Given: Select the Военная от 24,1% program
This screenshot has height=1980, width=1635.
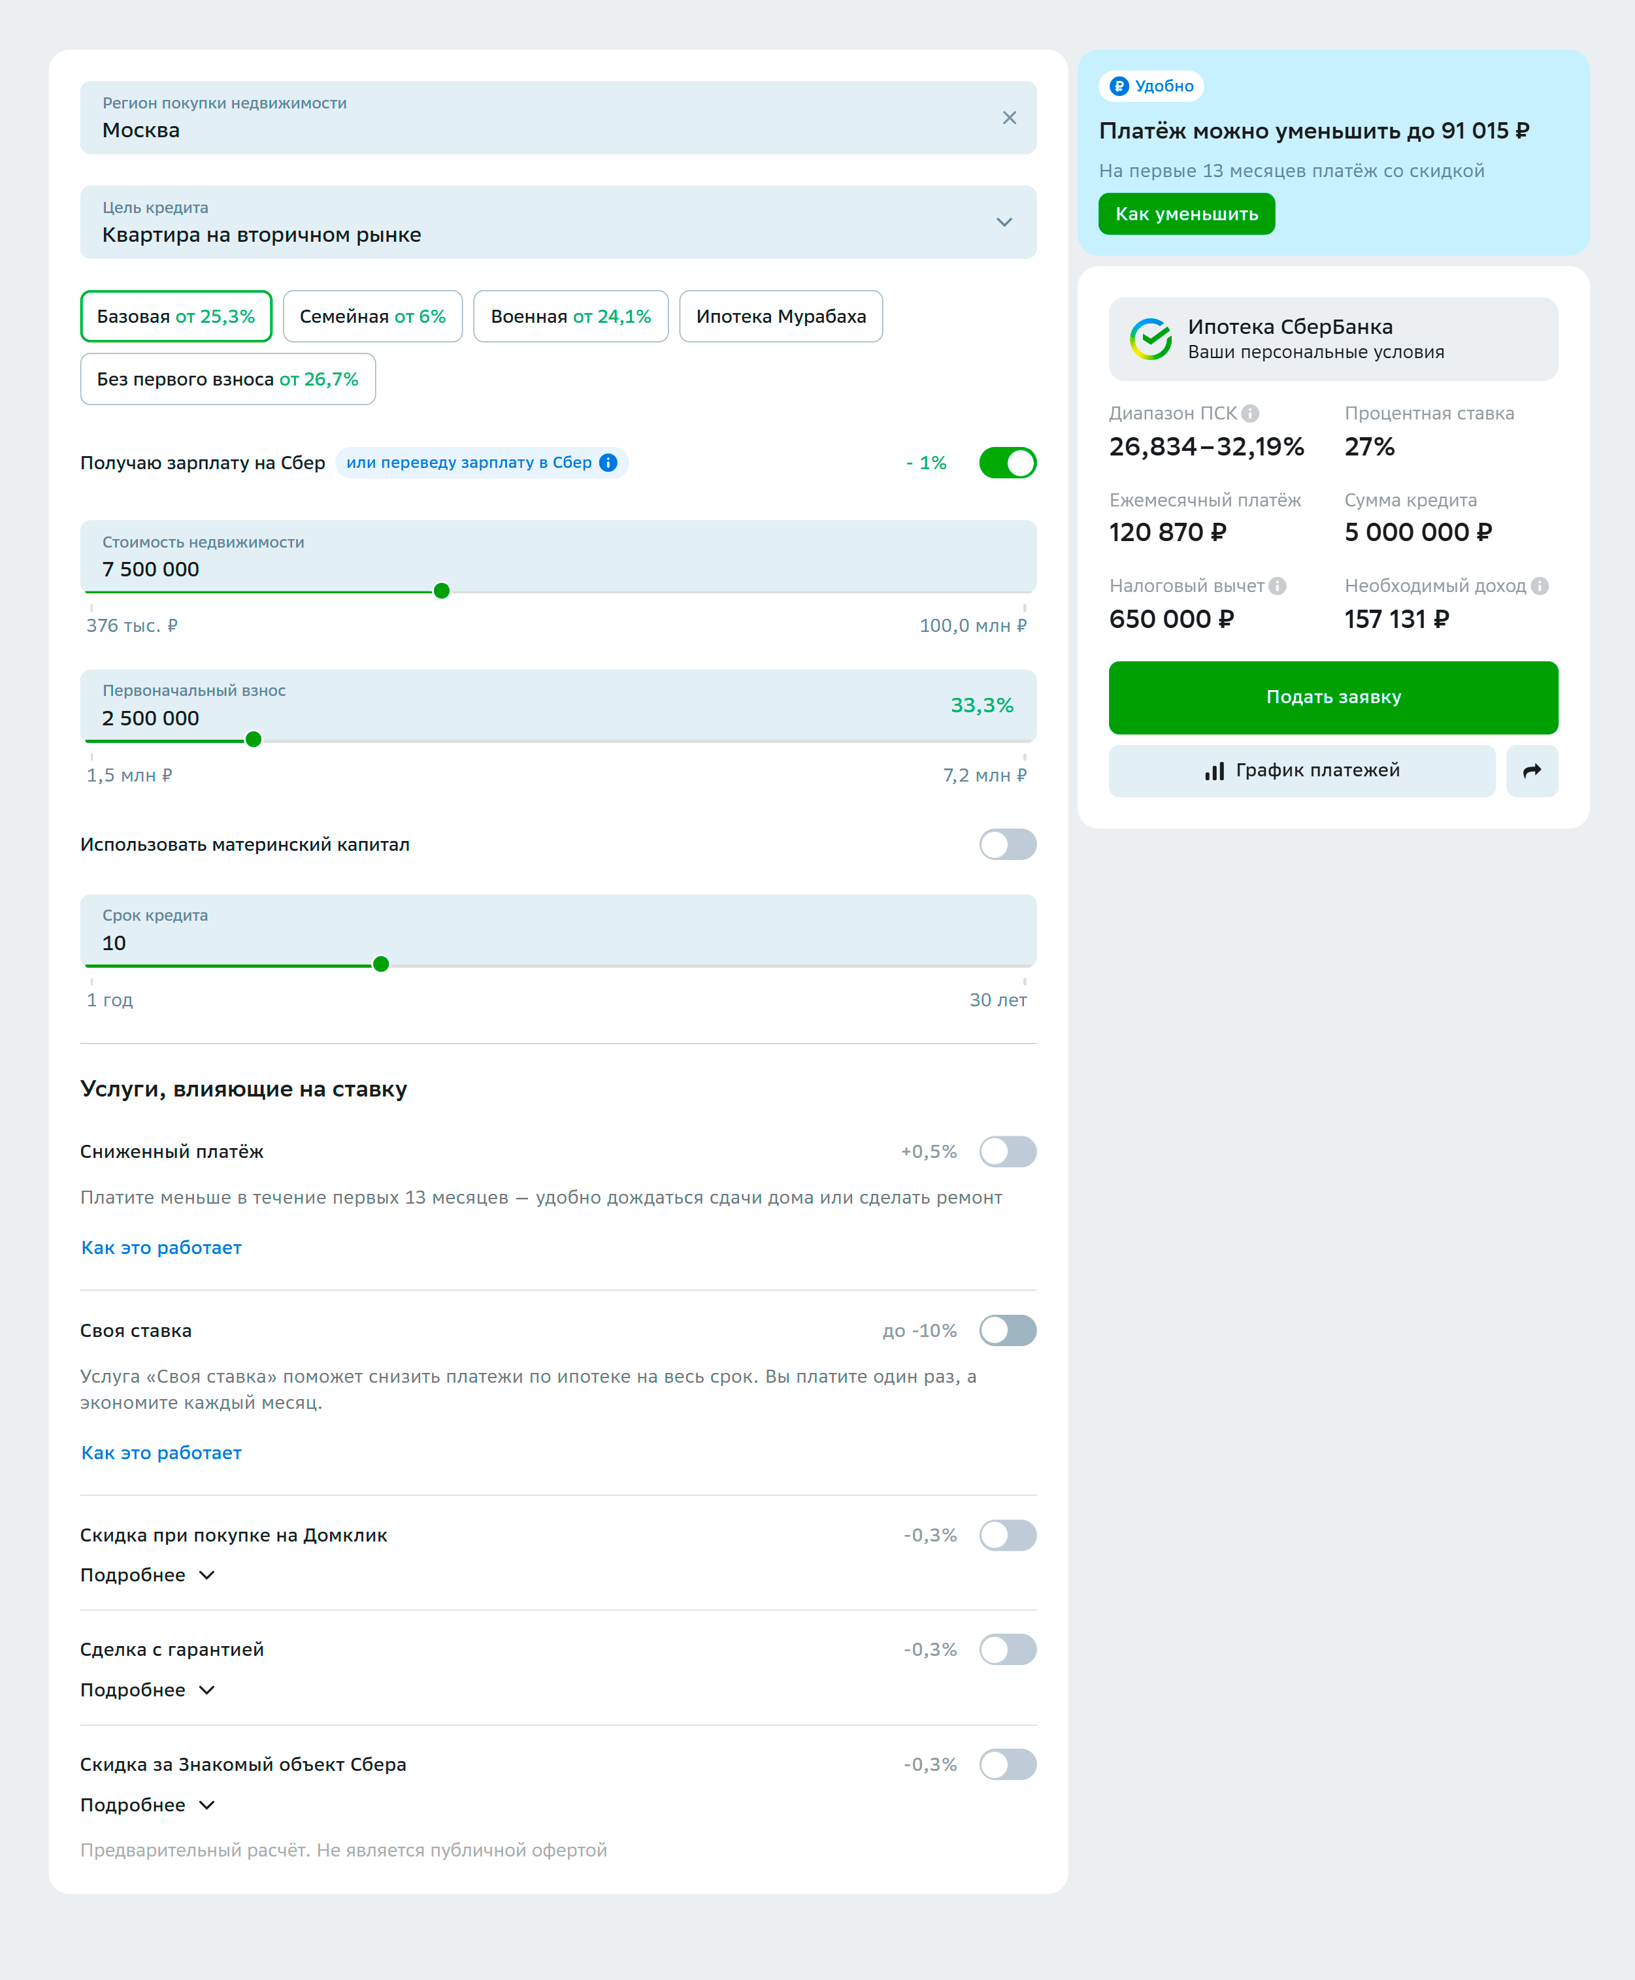Looking at the screenshot, I should click(570, 316).
